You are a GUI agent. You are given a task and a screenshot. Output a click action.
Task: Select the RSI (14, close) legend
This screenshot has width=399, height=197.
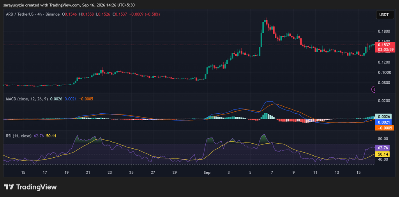(19, 136)
